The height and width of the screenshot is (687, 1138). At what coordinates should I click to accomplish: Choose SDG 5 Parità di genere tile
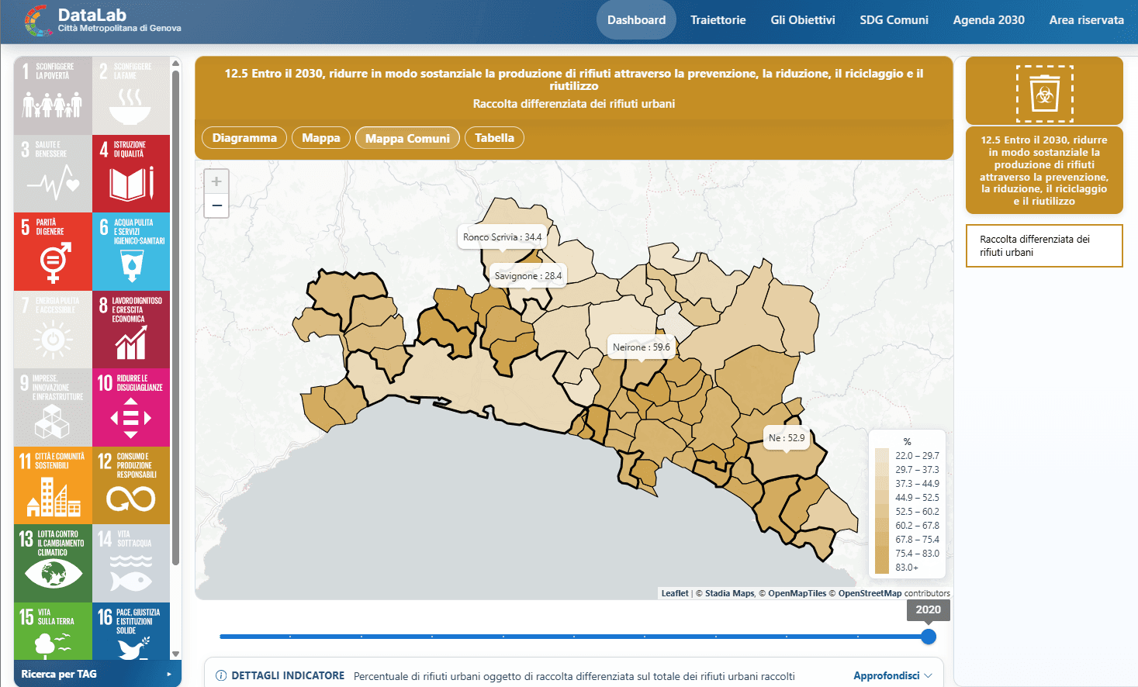tap(53, 251)
